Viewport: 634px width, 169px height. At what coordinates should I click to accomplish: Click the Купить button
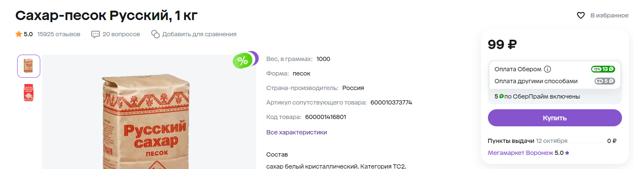click(x=555, y=118)
